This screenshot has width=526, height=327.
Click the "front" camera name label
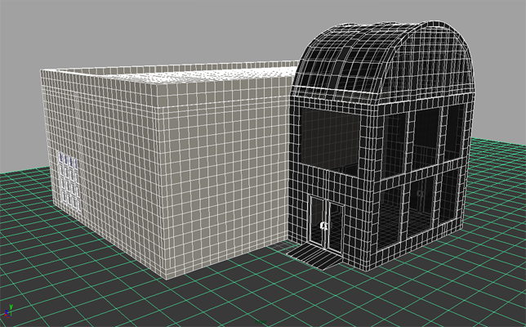pyautogui.click(x=261, y=321)
